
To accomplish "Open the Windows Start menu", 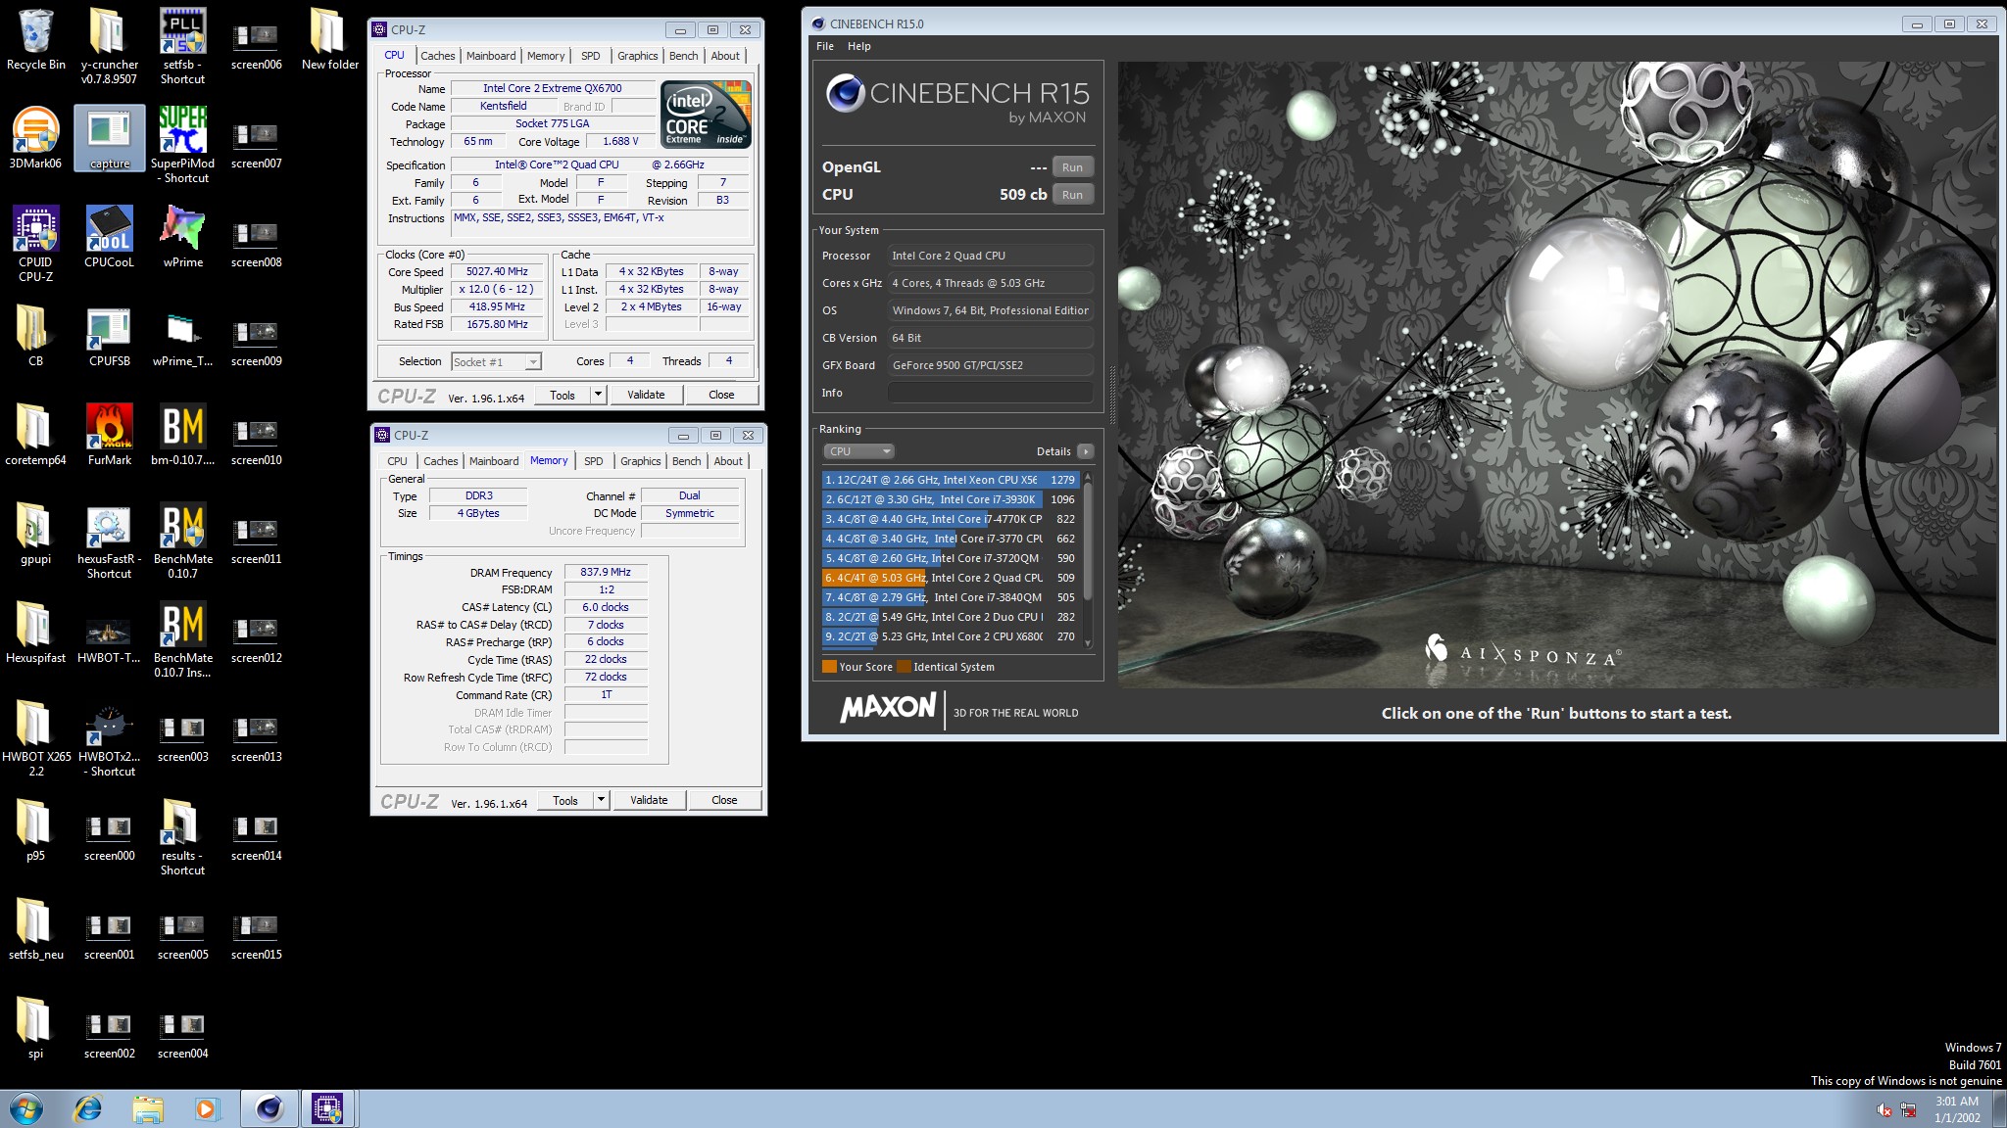I will tap(26, 1109).
